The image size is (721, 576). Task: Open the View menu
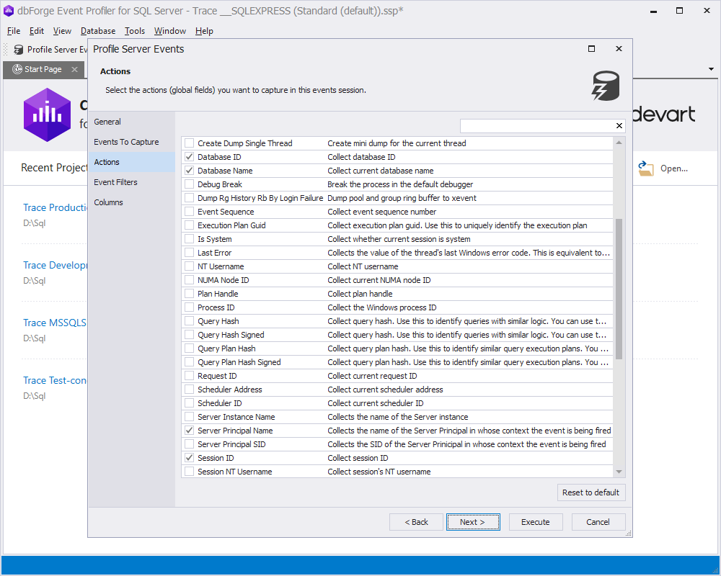point(62,31)
